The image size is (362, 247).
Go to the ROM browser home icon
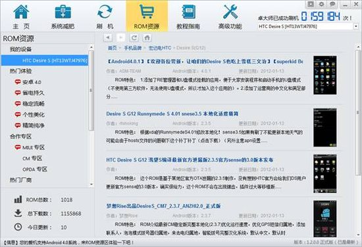(147, 37)
